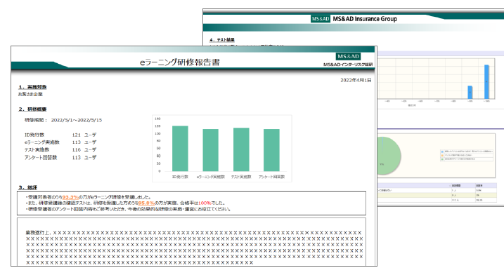Select the title eラーニング研修報告書

[x=180, y=62]
